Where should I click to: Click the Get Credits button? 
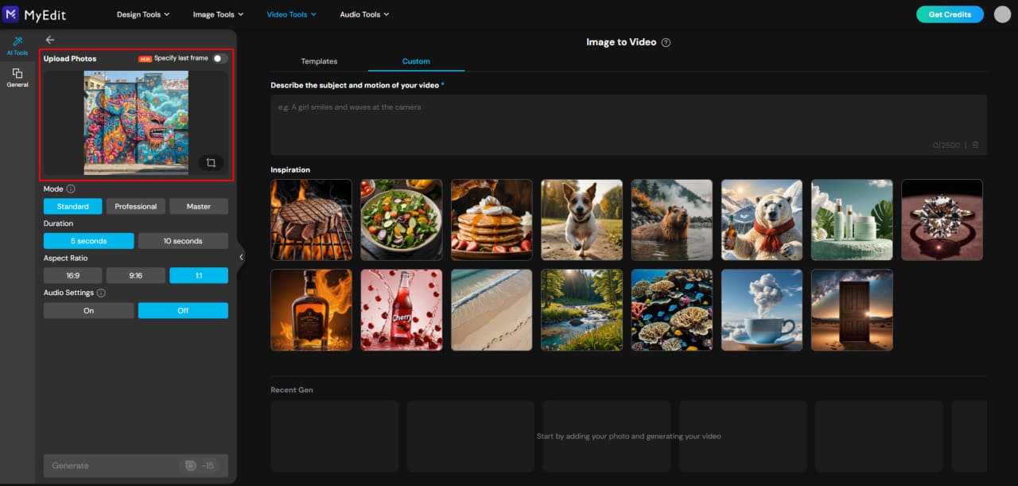pyautogui.click(x=950, y=14)
